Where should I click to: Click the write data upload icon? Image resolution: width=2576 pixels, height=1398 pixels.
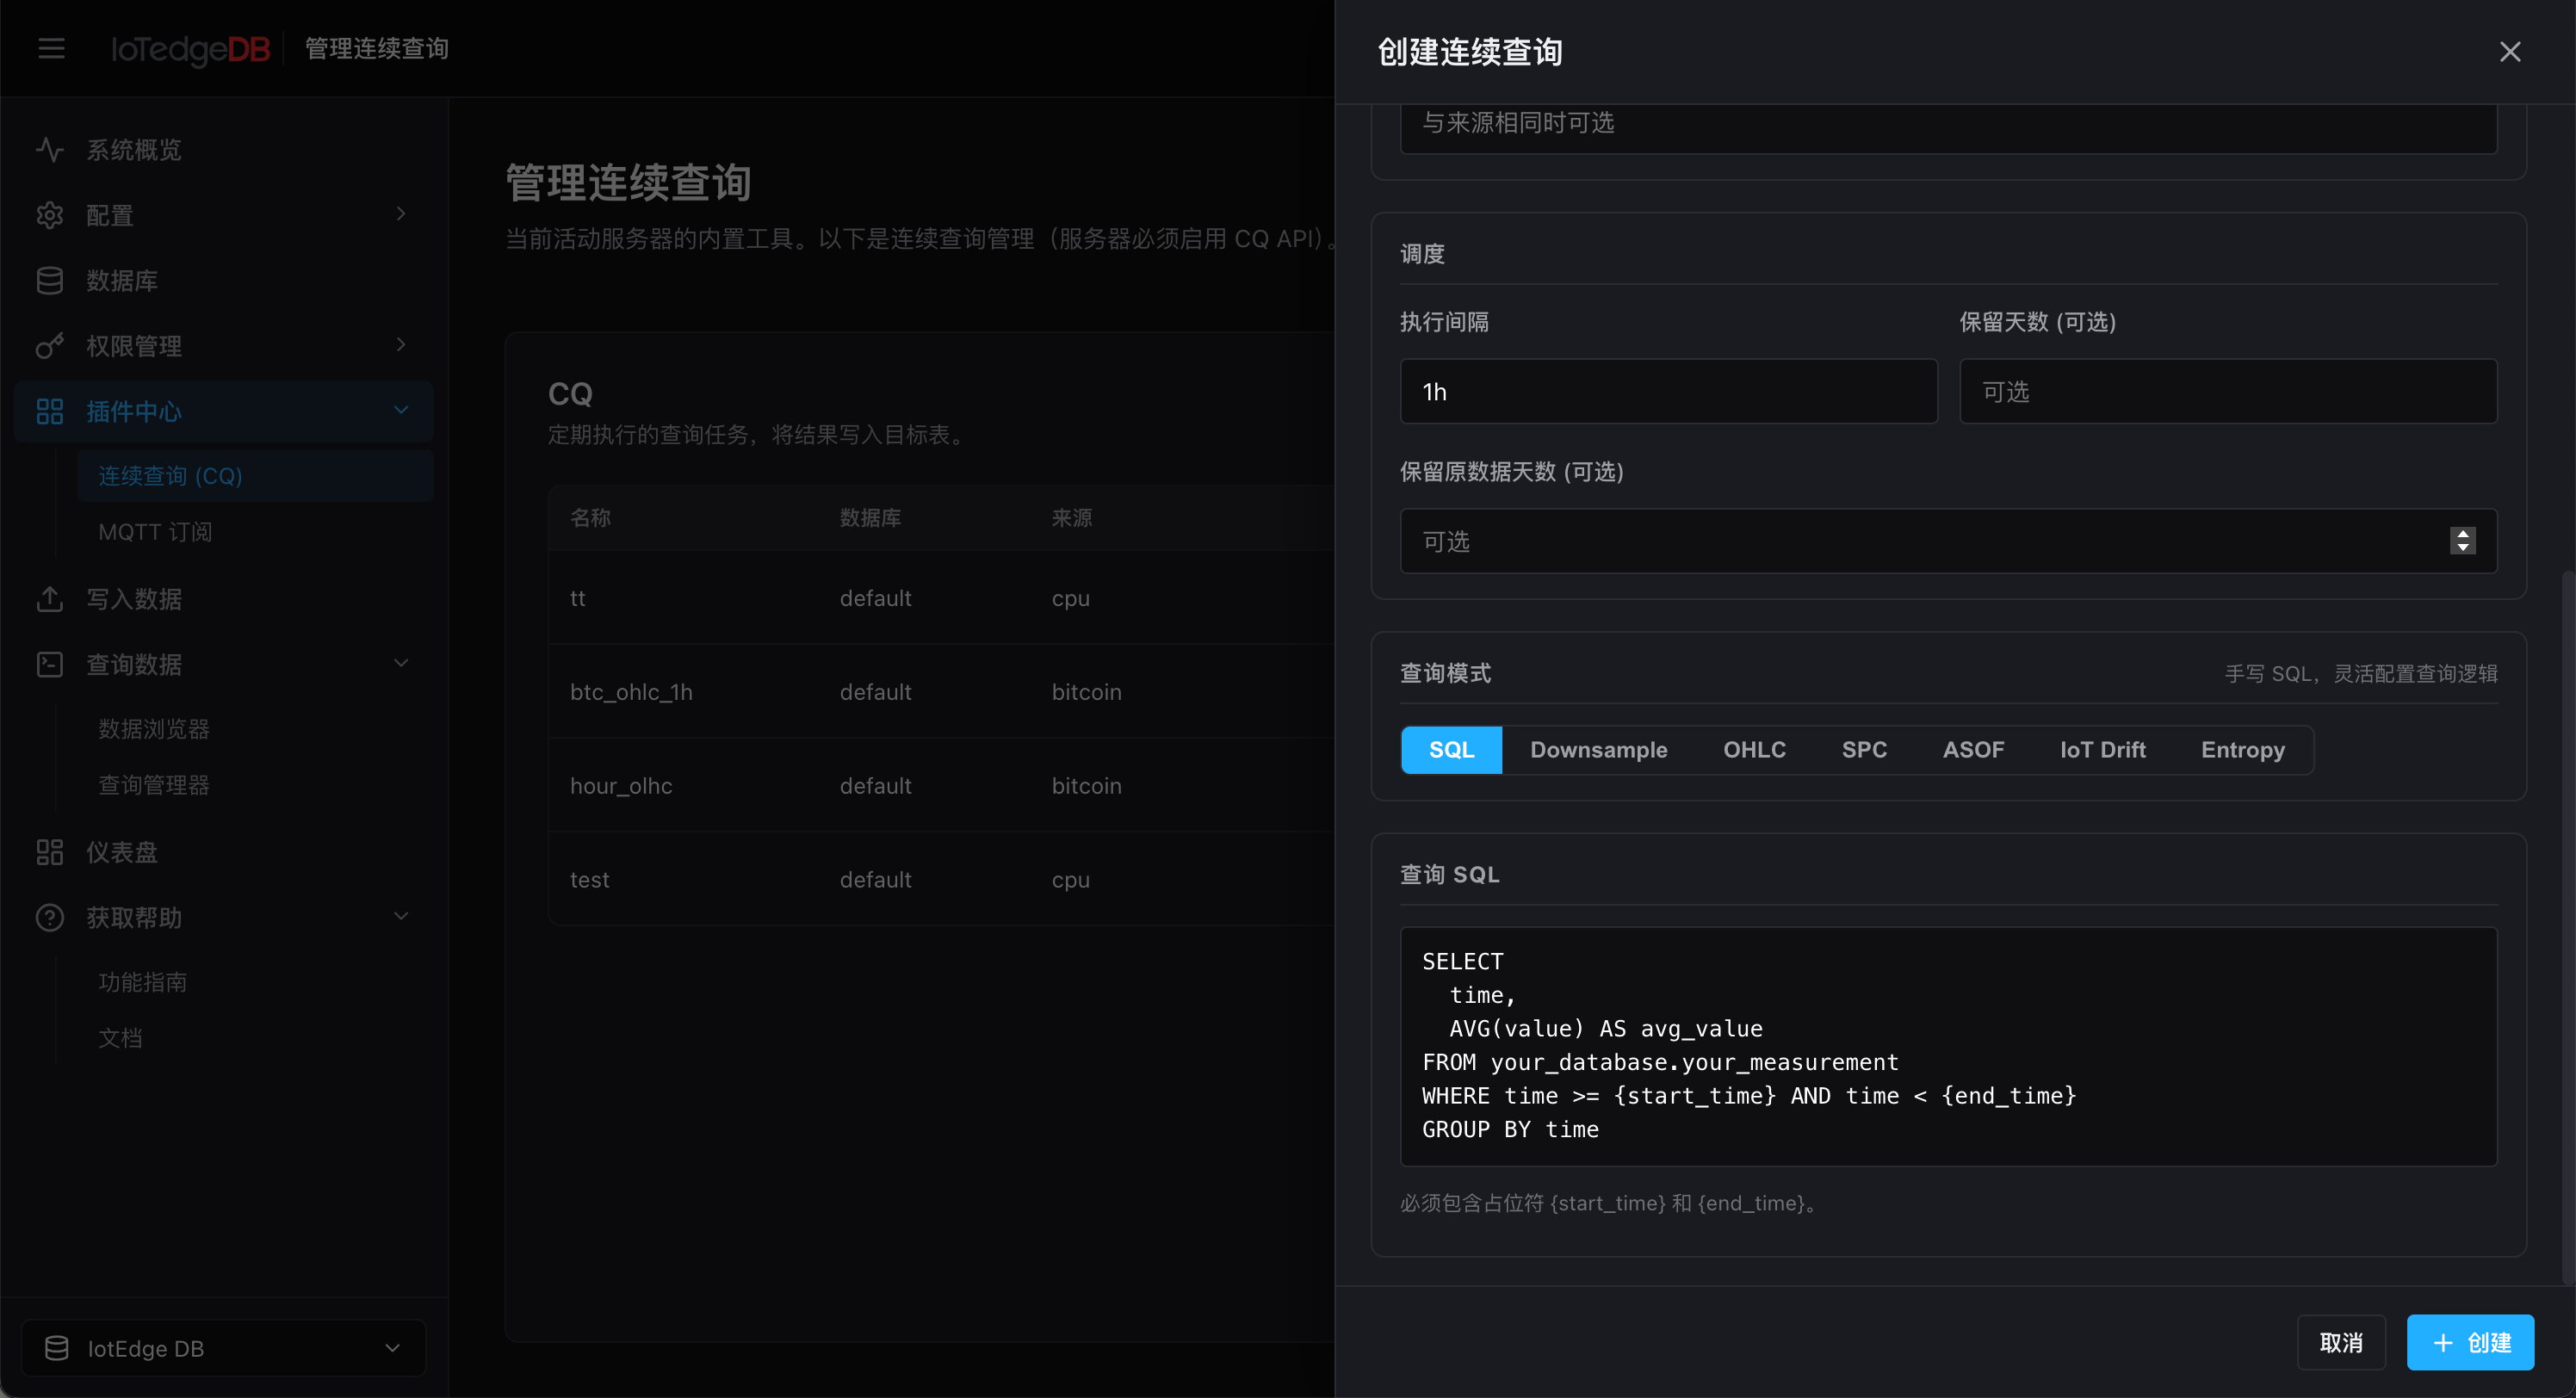coord(50,599)
